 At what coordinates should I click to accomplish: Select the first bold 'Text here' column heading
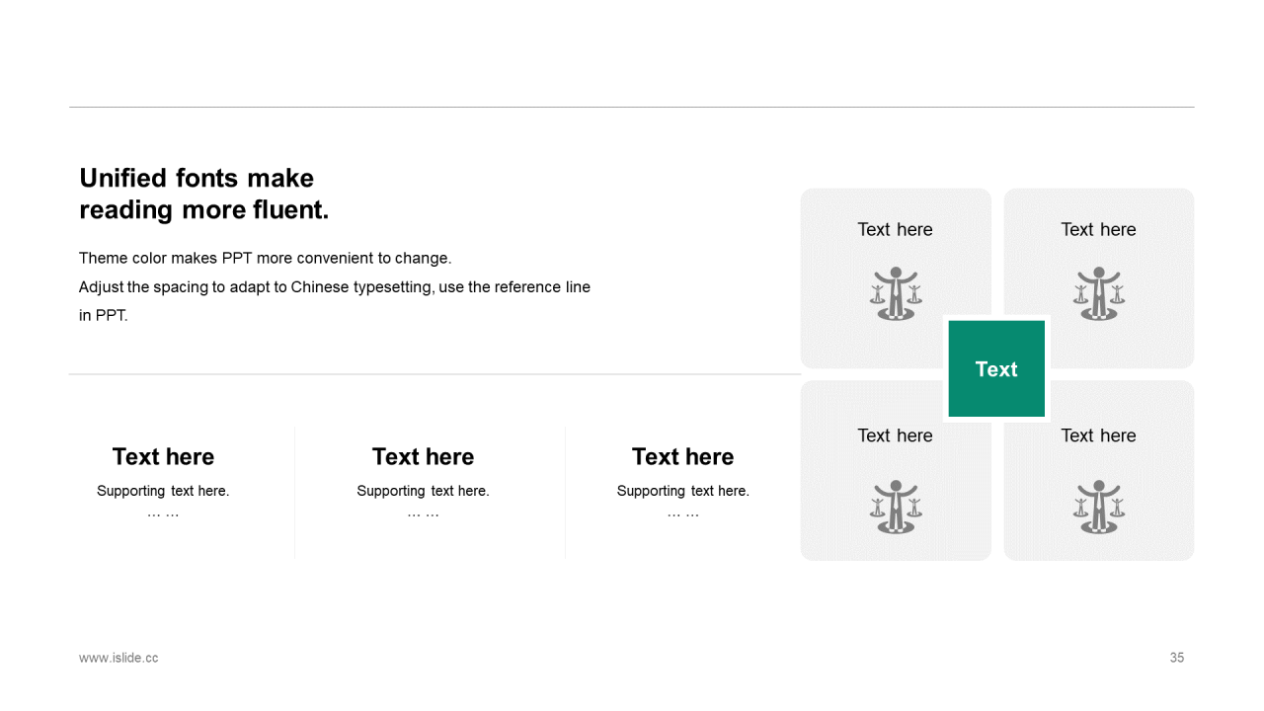coord(163,456)
